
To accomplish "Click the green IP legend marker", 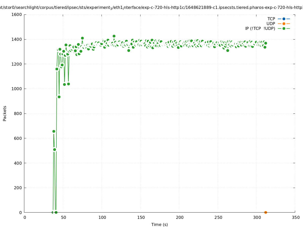I will pos(284,28).
